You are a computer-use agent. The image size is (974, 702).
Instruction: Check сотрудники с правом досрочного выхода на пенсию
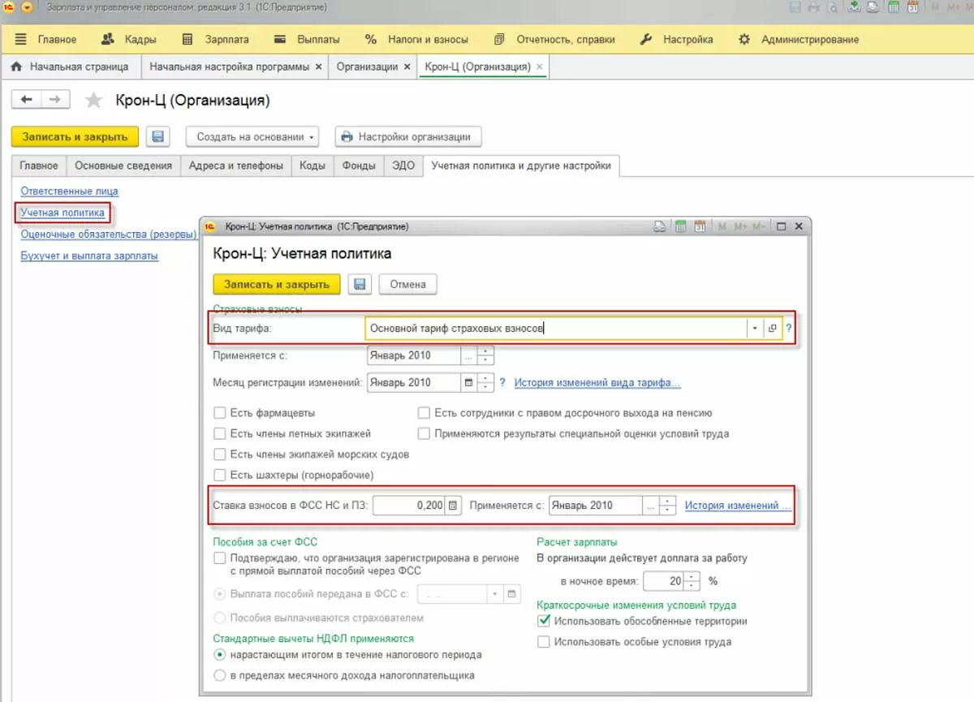point(424,412)
